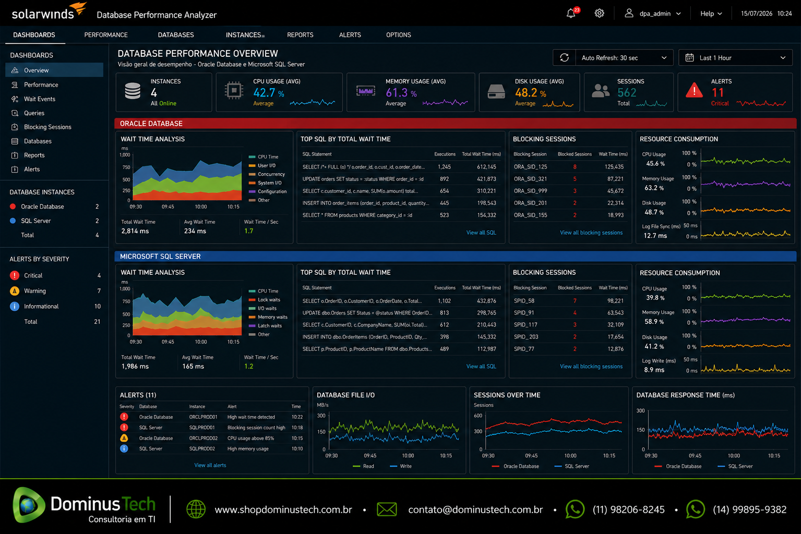
Task: Select Overview icon in sidebar
Action: [15, 70]
